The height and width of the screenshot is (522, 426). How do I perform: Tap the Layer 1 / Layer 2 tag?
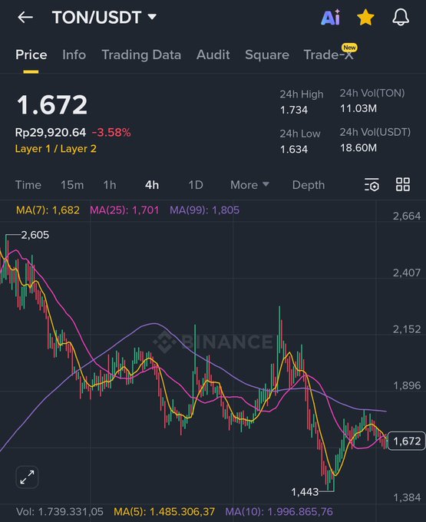click(x=55, y=149)
